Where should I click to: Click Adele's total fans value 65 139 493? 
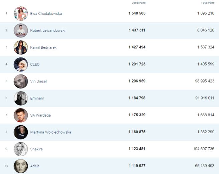coord(204,166)
